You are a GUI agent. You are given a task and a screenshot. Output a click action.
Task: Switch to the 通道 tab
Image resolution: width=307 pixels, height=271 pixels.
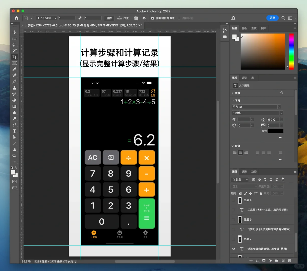click(244, 172)
